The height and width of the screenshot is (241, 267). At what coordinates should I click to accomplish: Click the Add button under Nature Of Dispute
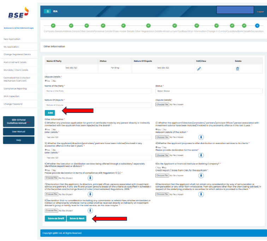[x=50, y=113]
